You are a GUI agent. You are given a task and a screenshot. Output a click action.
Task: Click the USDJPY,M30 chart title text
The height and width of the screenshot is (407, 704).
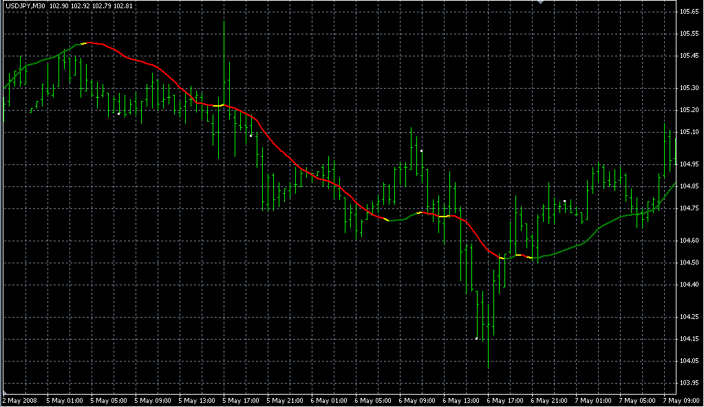coord(25,6)
